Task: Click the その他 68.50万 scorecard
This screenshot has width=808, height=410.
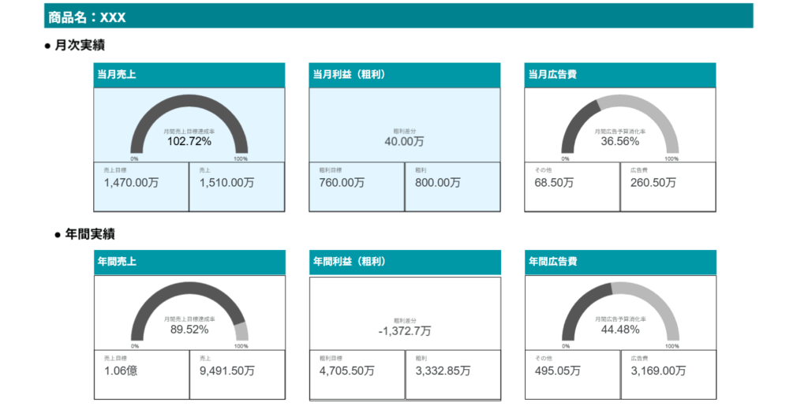Action: coord(572,187)
